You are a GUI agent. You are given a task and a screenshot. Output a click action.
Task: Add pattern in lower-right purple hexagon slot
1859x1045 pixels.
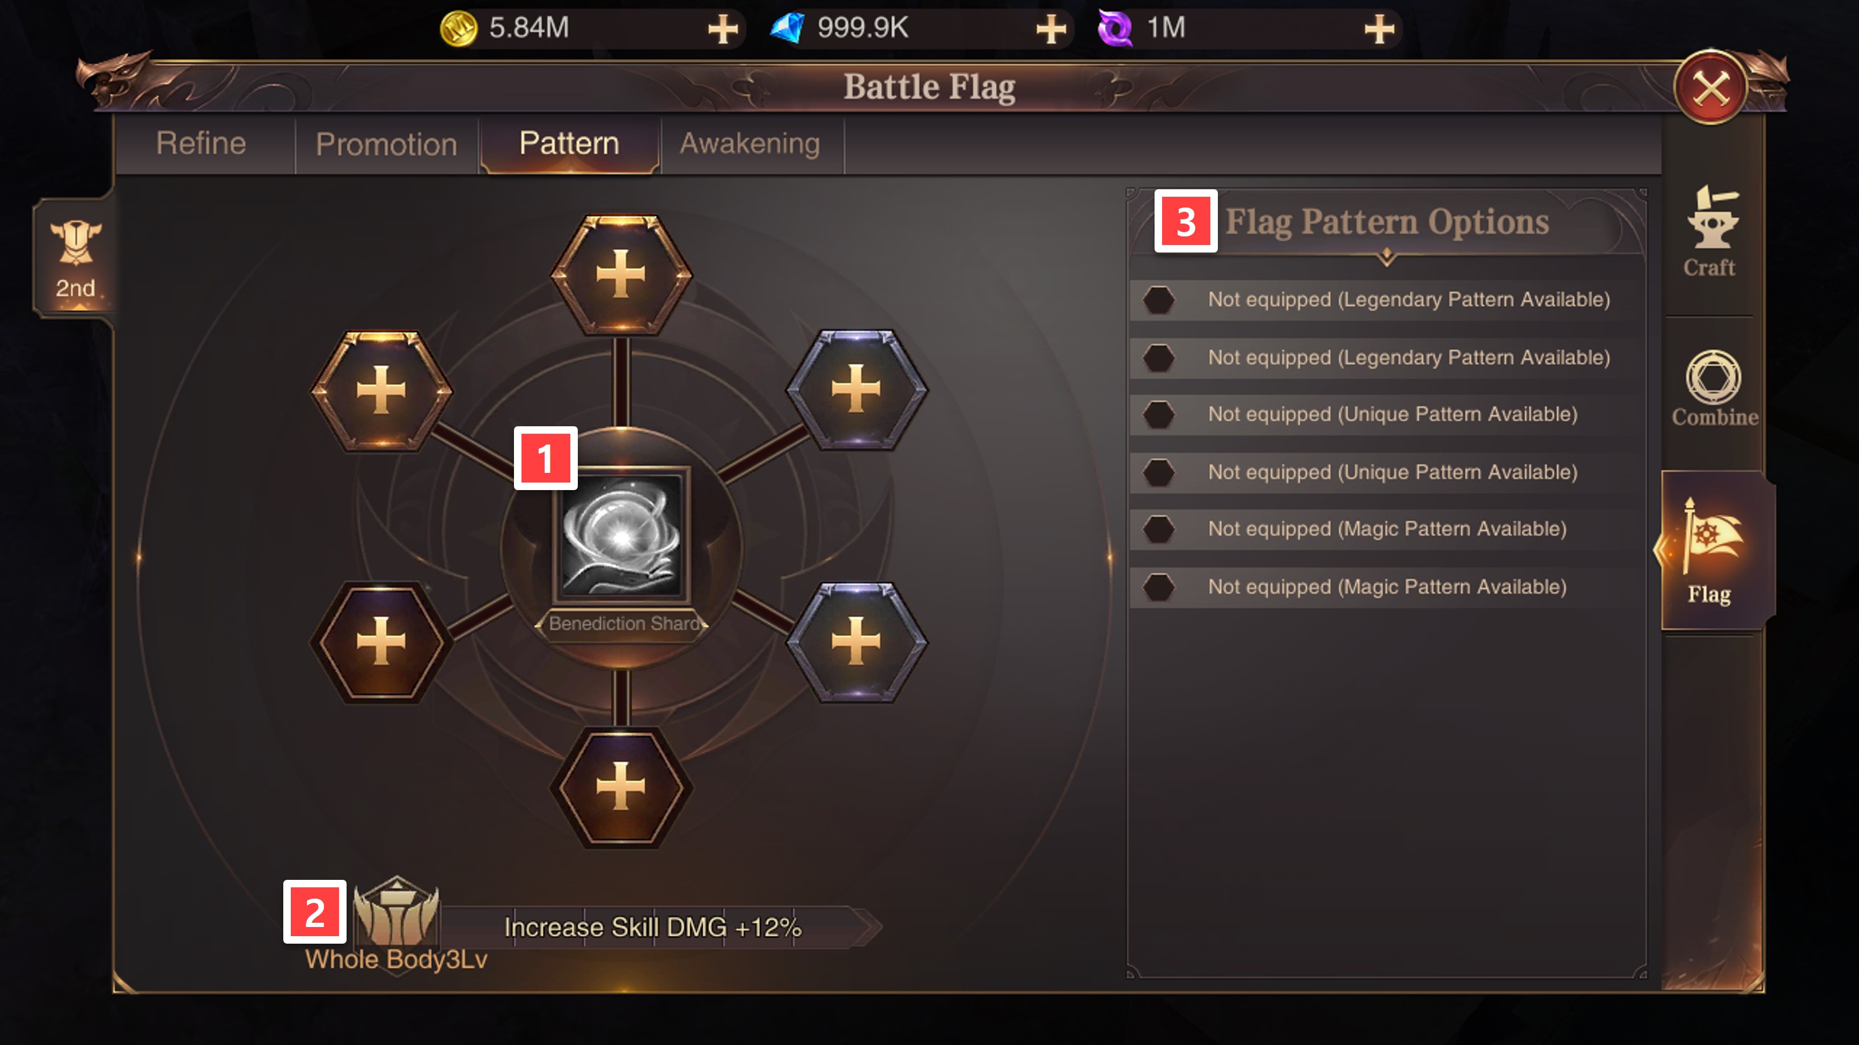(x=857, y=641)
